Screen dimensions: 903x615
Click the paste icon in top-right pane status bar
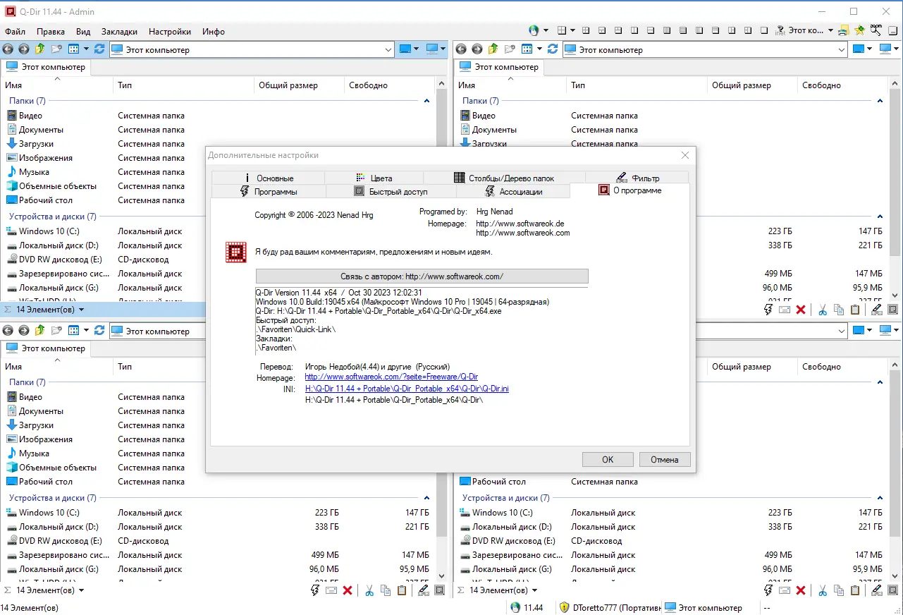click(855, 309)
